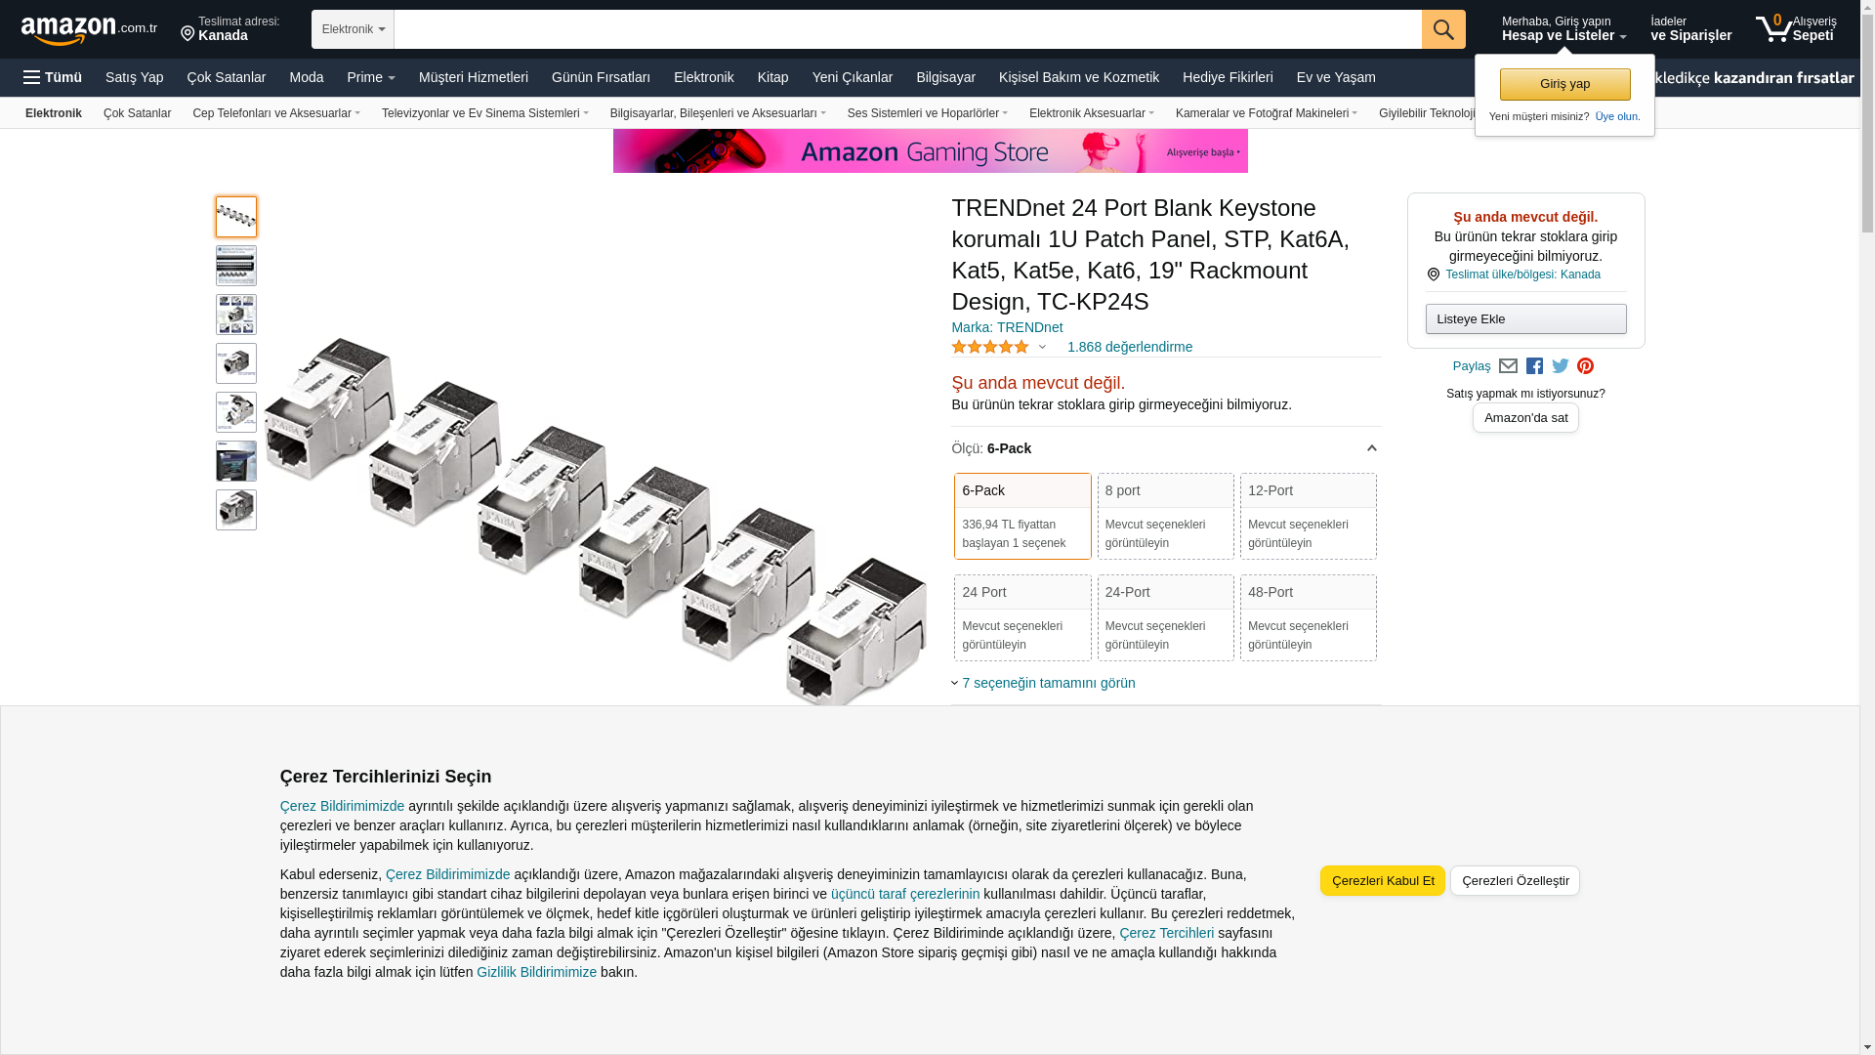
Task: Focus the Amazon search input field
Action: (907, 29)
